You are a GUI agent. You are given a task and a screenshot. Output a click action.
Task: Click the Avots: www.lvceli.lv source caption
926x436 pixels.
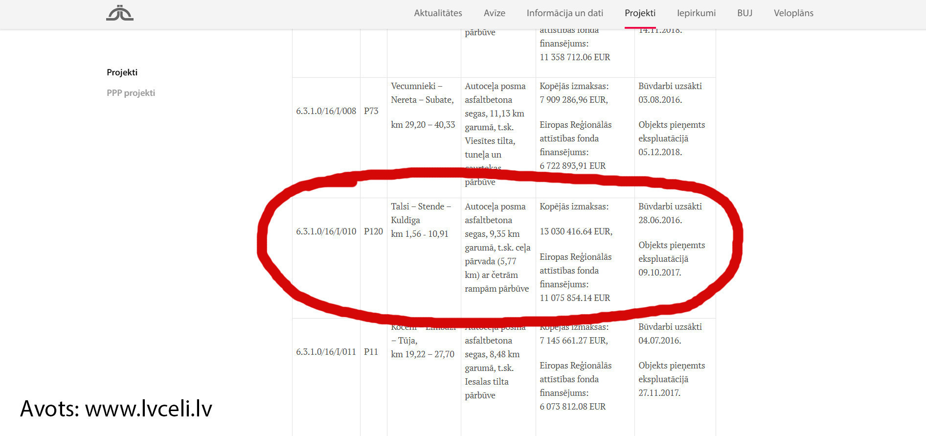click(x=116, y=409)
